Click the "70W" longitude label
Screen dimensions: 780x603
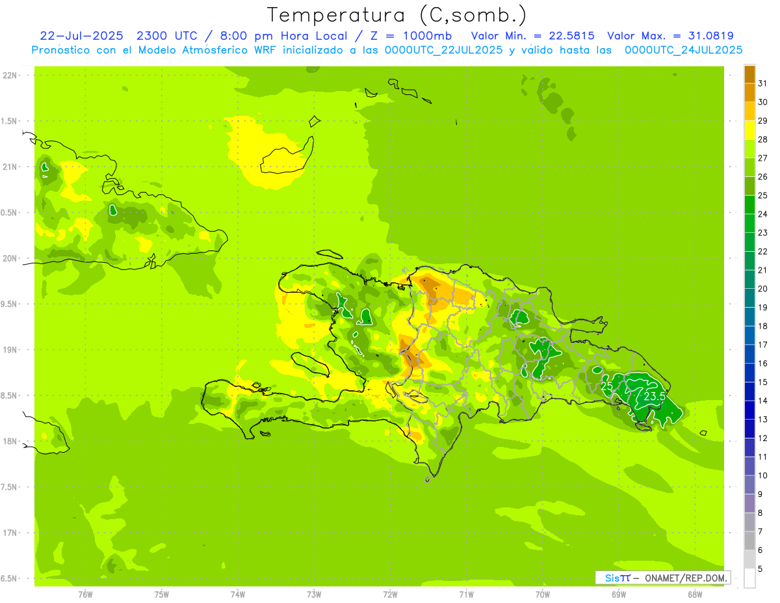(543, 594)
